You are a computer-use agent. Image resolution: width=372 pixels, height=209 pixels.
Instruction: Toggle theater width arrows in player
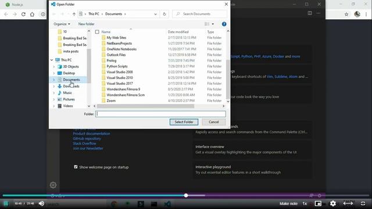pyautogui.click(x=348, y=203)
